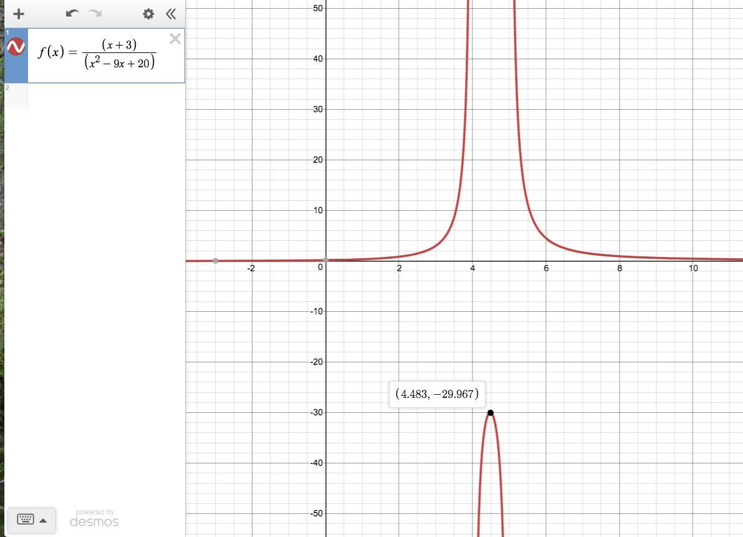743x537 pixels.
Task: Click the x-axis label 2
Action: click(x=399, y=268)
